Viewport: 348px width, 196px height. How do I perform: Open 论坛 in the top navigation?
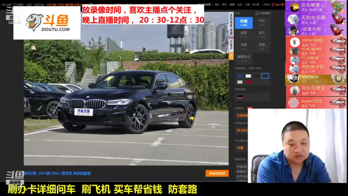[240, 4]
